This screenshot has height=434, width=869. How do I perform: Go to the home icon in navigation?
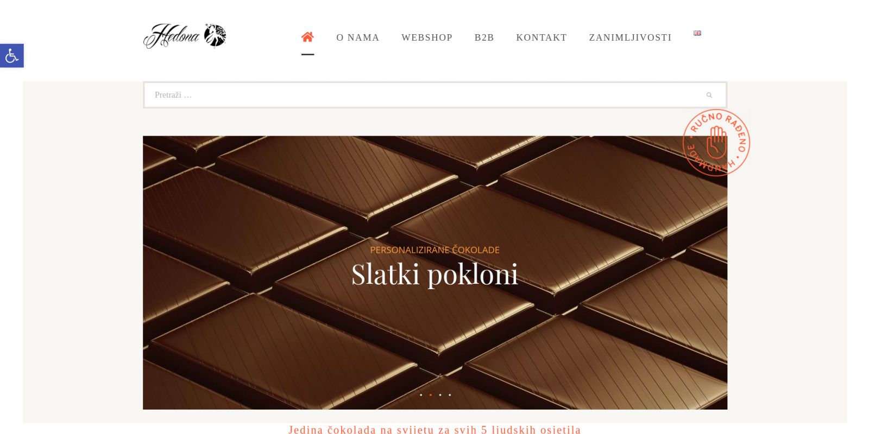[x=307, y=37]
